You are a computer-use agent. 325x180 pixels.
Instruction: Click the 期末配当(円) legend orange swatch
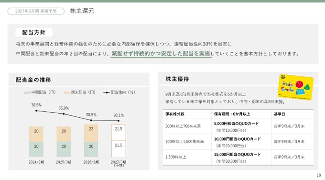pyautogui.click(x=67, y=92)
